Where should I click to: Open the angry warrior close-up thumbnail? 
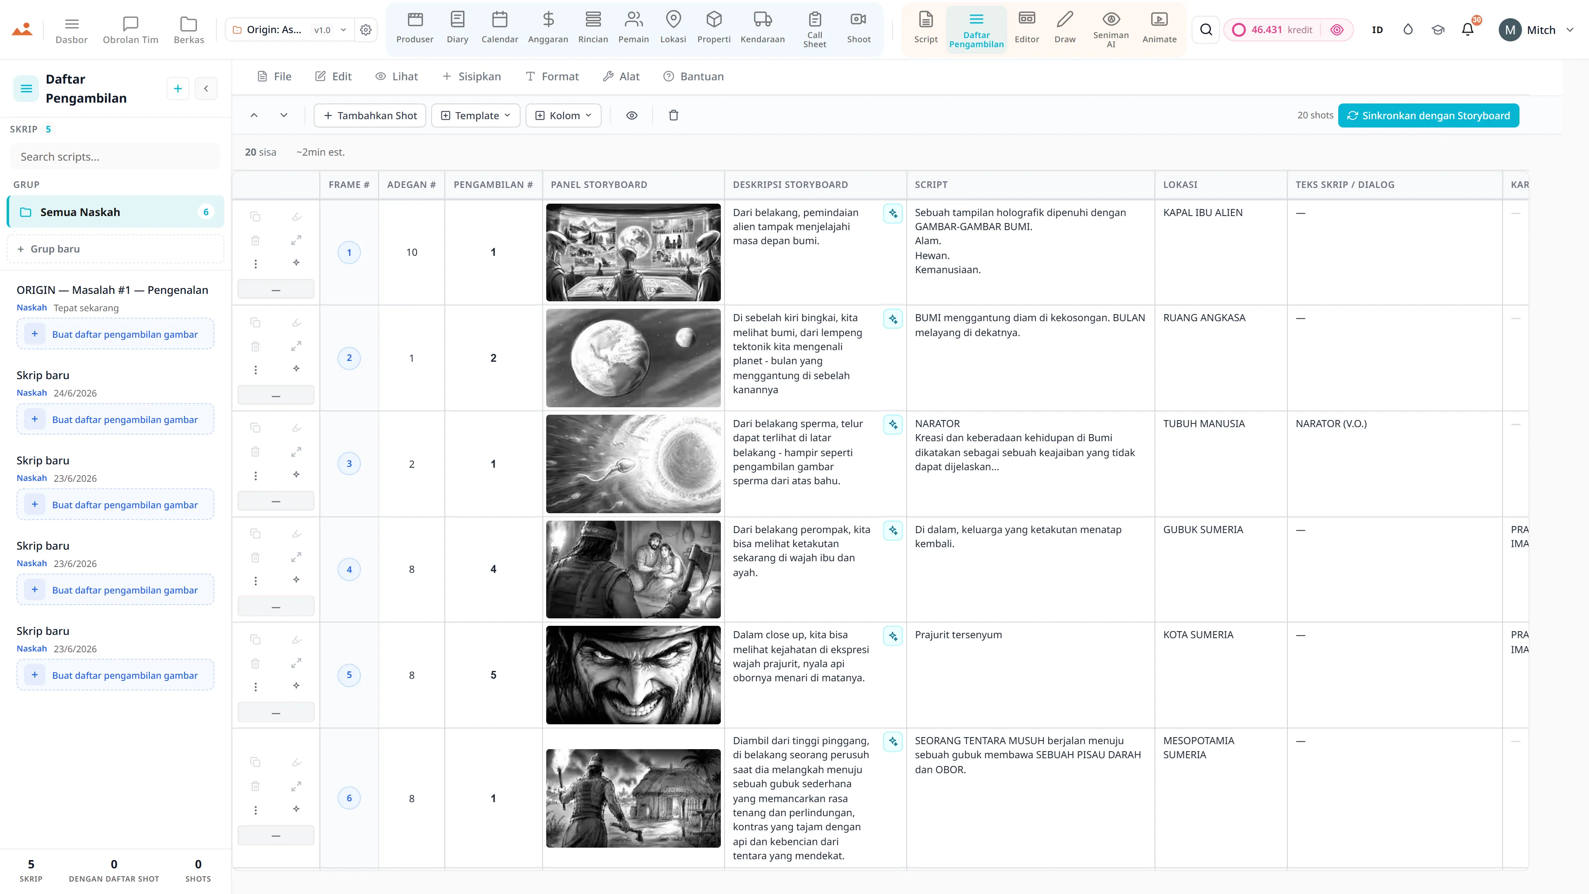point(633,675)
